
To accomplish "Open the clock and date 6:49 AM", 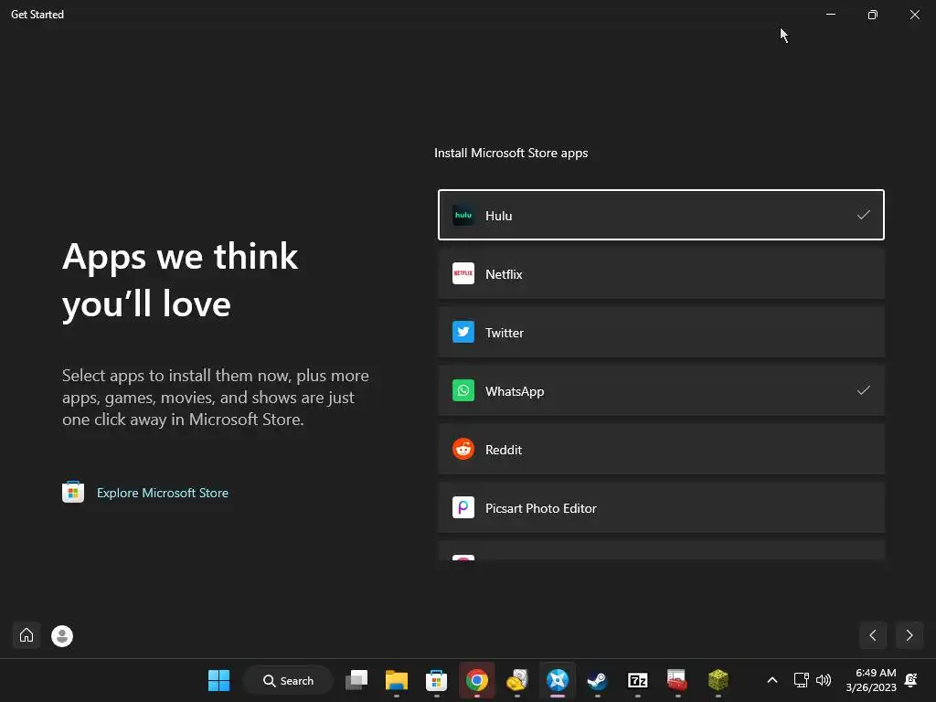I will point(871,680).
